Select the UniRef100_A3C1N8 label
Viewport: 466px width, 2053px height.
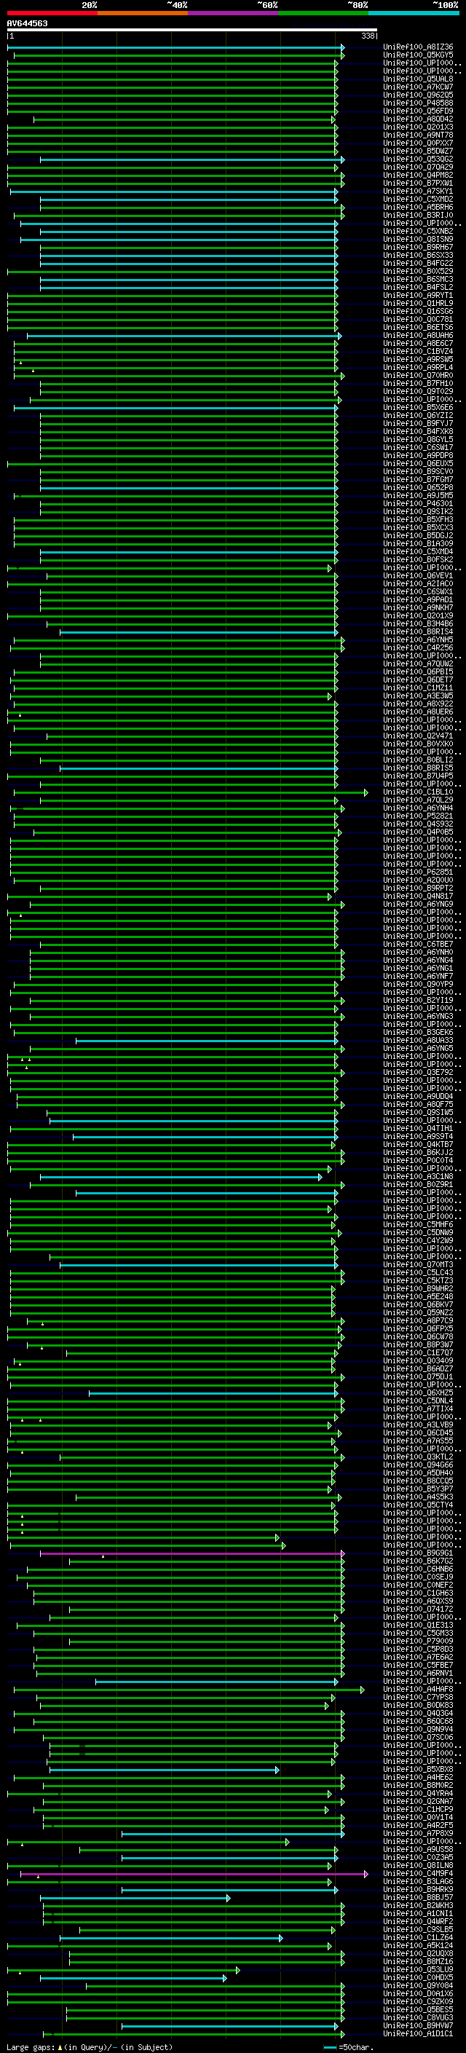418,1177
